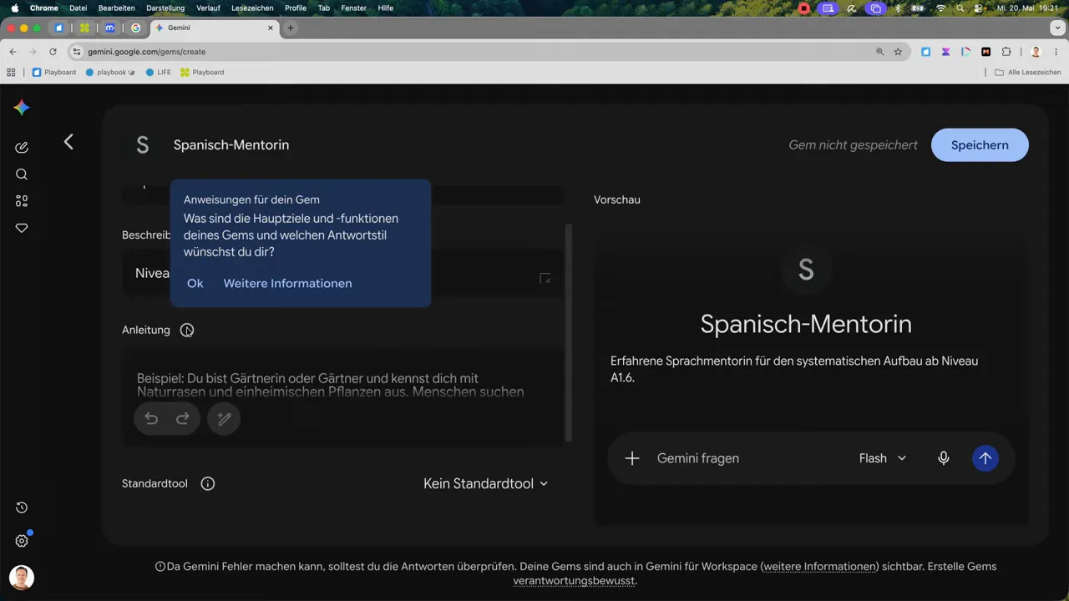Reload the Gemini page

click(x=53, y=52)
